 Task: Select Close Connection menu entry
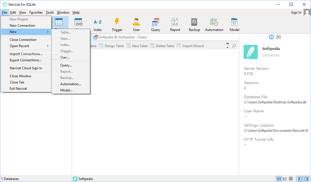click(x=26, y=39)
